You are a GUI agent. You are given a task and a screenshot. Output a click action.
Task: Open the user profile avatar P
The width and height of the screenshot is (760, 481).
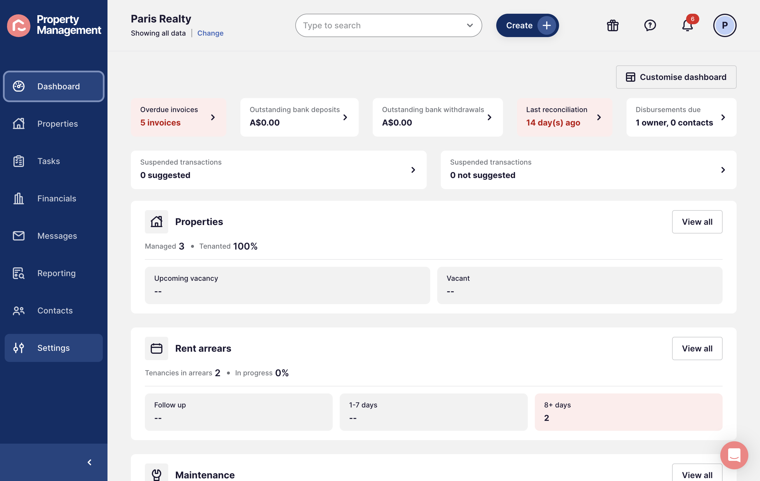pyautogui.click(x=725, y=25)
